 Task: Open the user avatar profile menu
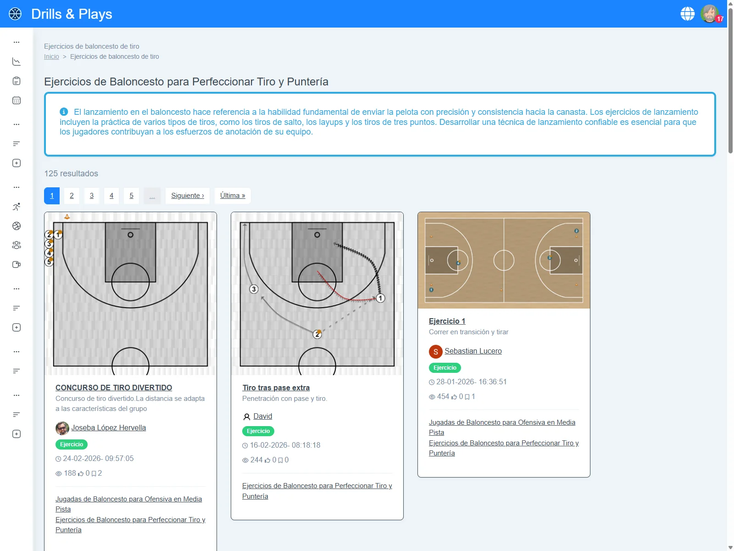[709, 14]
